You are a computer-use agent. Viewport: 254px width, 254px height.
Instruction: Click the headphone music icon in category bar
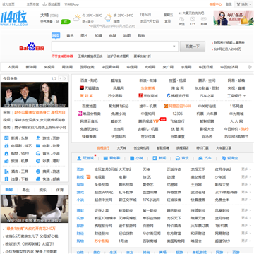[178, 158]
